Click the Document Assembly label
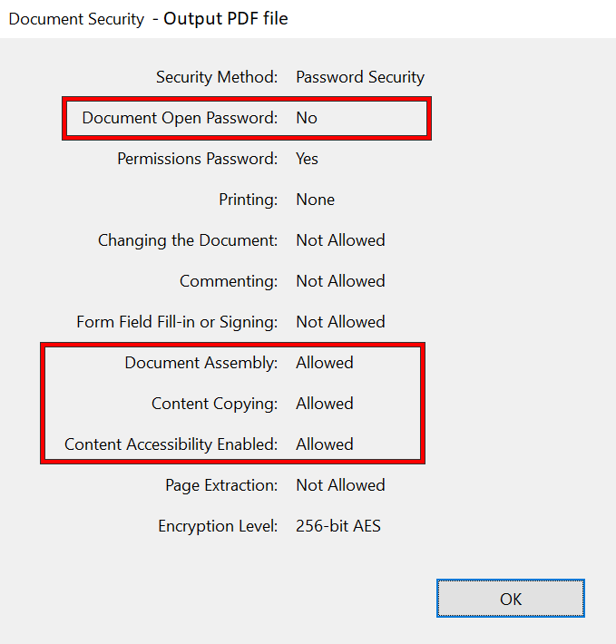This screenshot has width=616, height=644. pyautogui.click(x=201, y=363)
